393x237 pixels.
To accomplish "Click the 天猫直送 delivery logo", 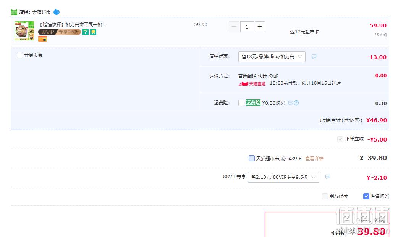I will (252, 84).
